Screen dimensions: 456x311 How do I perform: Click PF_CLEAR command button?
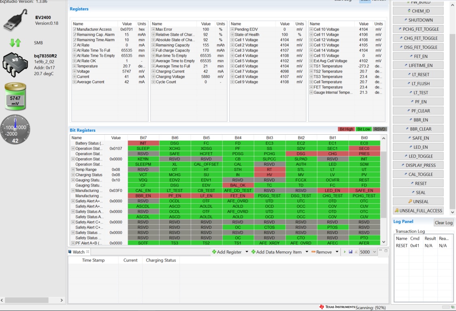(418, 111)
